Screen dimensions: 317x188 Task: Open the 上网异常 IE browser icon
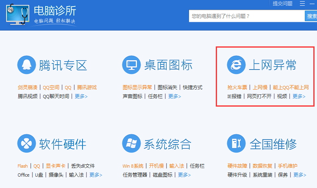click(236, 65)
